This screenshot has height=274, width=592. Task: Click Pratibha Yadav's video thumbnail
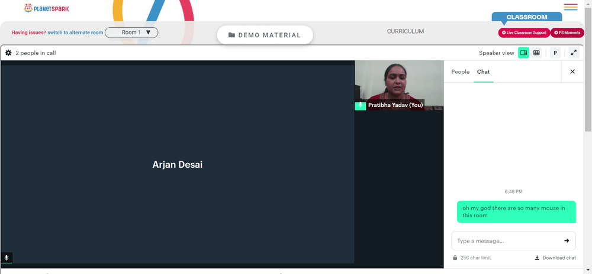pos(399,86)
